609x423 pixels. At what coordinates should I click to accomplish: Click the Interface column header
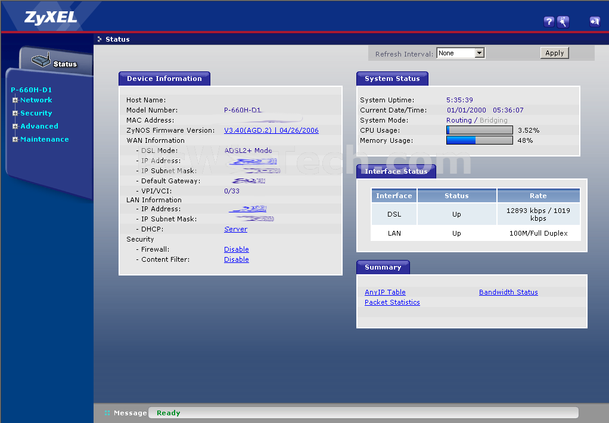click(394, 196)
